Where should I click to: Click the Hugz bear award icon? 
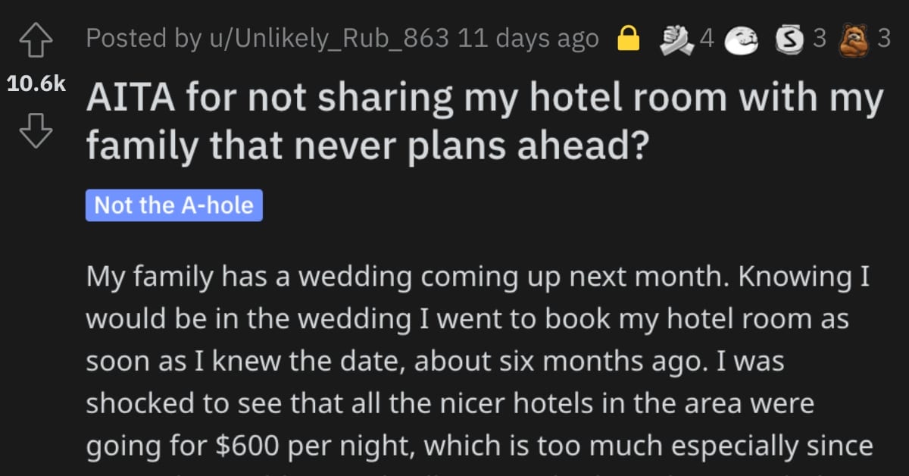click(x=855, y=38)
